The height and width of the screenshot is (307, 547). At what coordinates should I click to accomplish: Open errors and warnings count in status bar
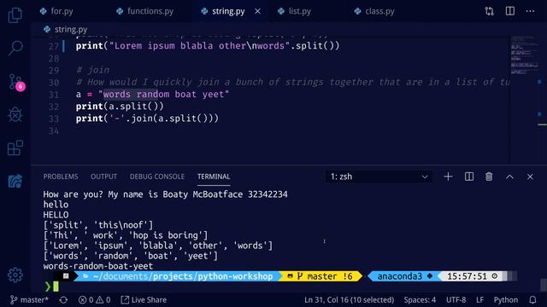coord(94,299)
